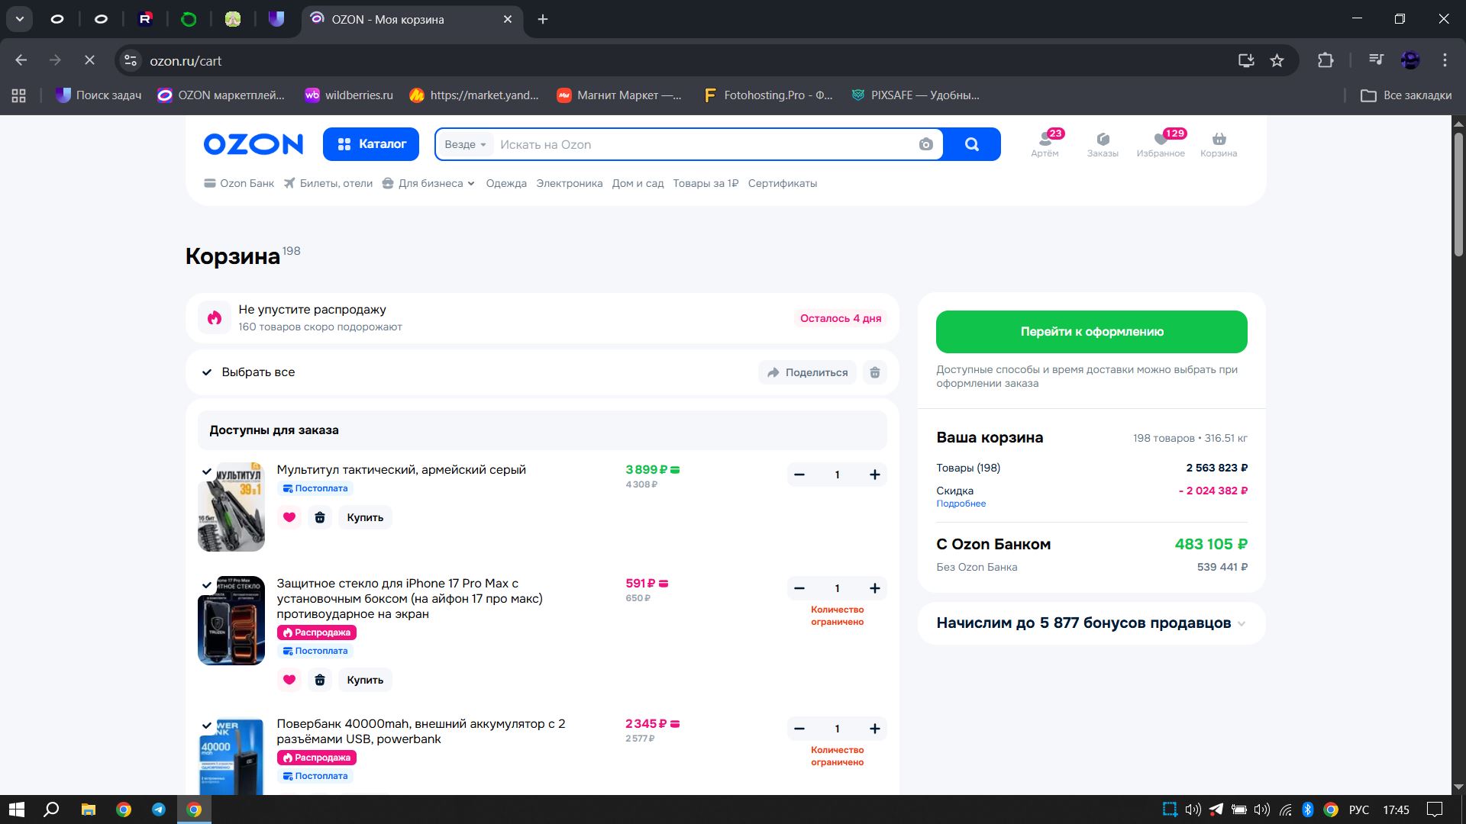Viewport: 1466px width, 824px height.
Task: Open the Сертификаты menu item
Action: coord(782,184)
